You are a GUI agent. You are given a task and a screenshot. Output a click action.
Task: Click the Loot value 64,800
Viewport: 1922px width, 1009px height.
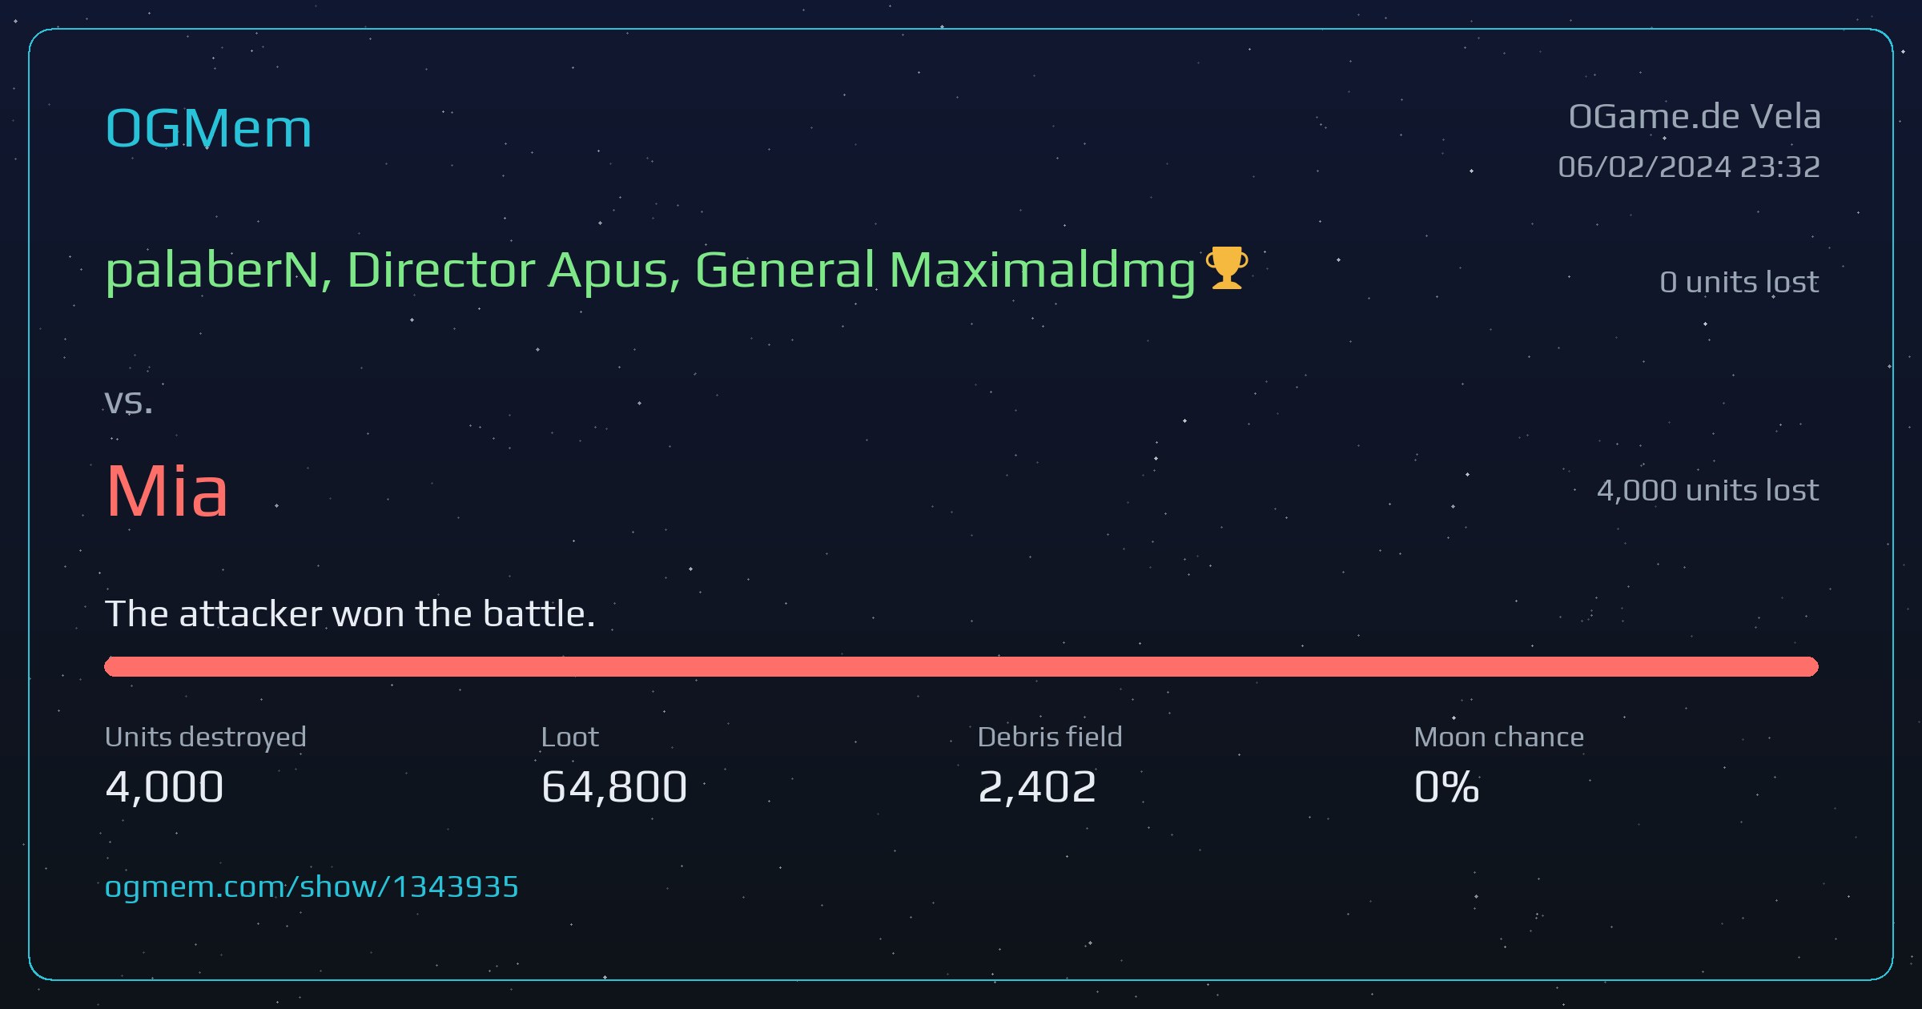click(x=614, y=786)
